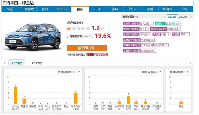Select lower 2023款 model year tab
The width and height of the screenshot is (199, 115).
coord(17,63)
